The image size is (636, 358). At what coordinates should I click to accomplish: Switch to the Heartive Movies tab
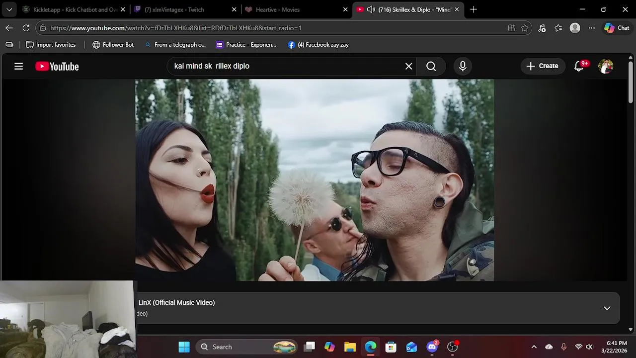click(x=292, y=9)
